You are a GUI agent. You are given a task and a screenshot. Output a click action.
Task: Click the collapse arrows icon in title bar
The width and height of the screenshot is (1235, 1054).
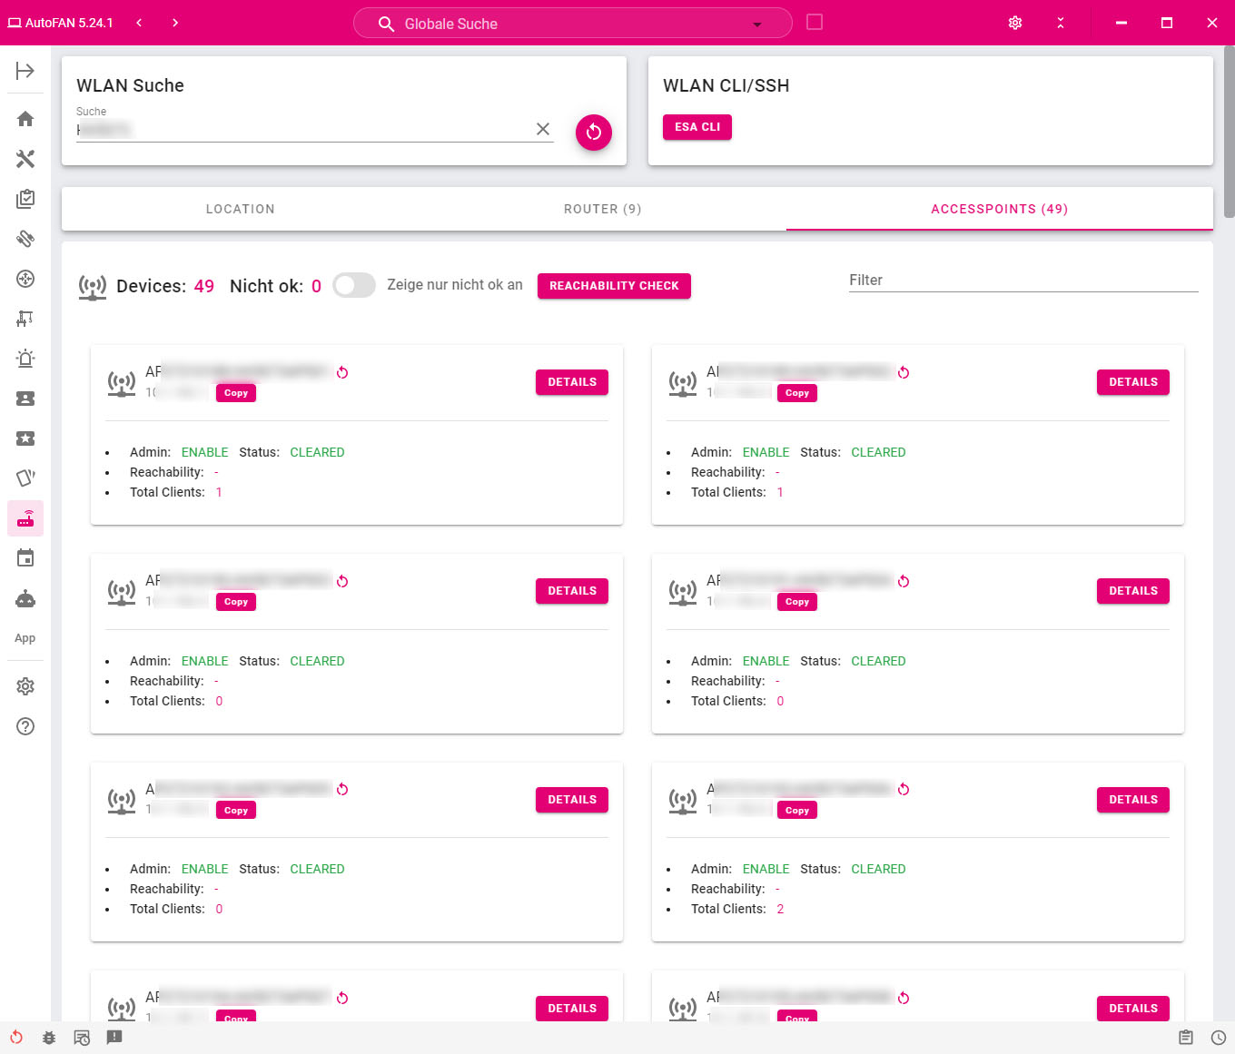point(1061,23)
